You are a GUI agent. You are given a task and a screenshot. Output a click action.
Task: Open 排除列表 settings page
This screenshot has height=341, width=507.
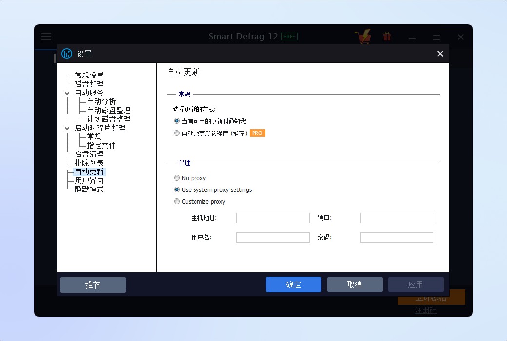point(89,163)
